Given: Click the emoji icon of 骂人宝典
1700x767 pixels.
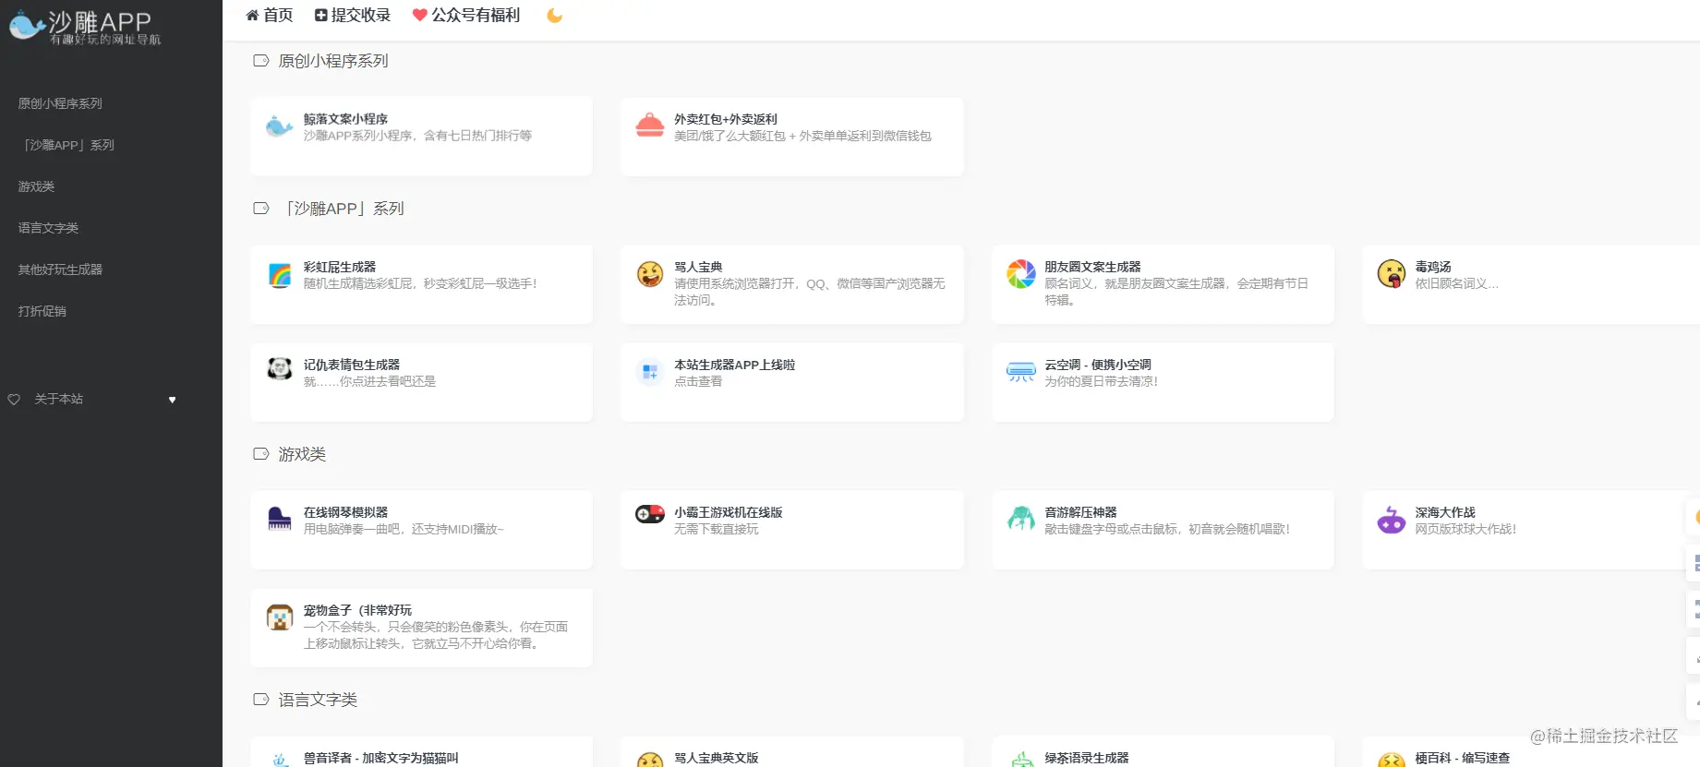Looking at the screenshot, I should [650, 274].
